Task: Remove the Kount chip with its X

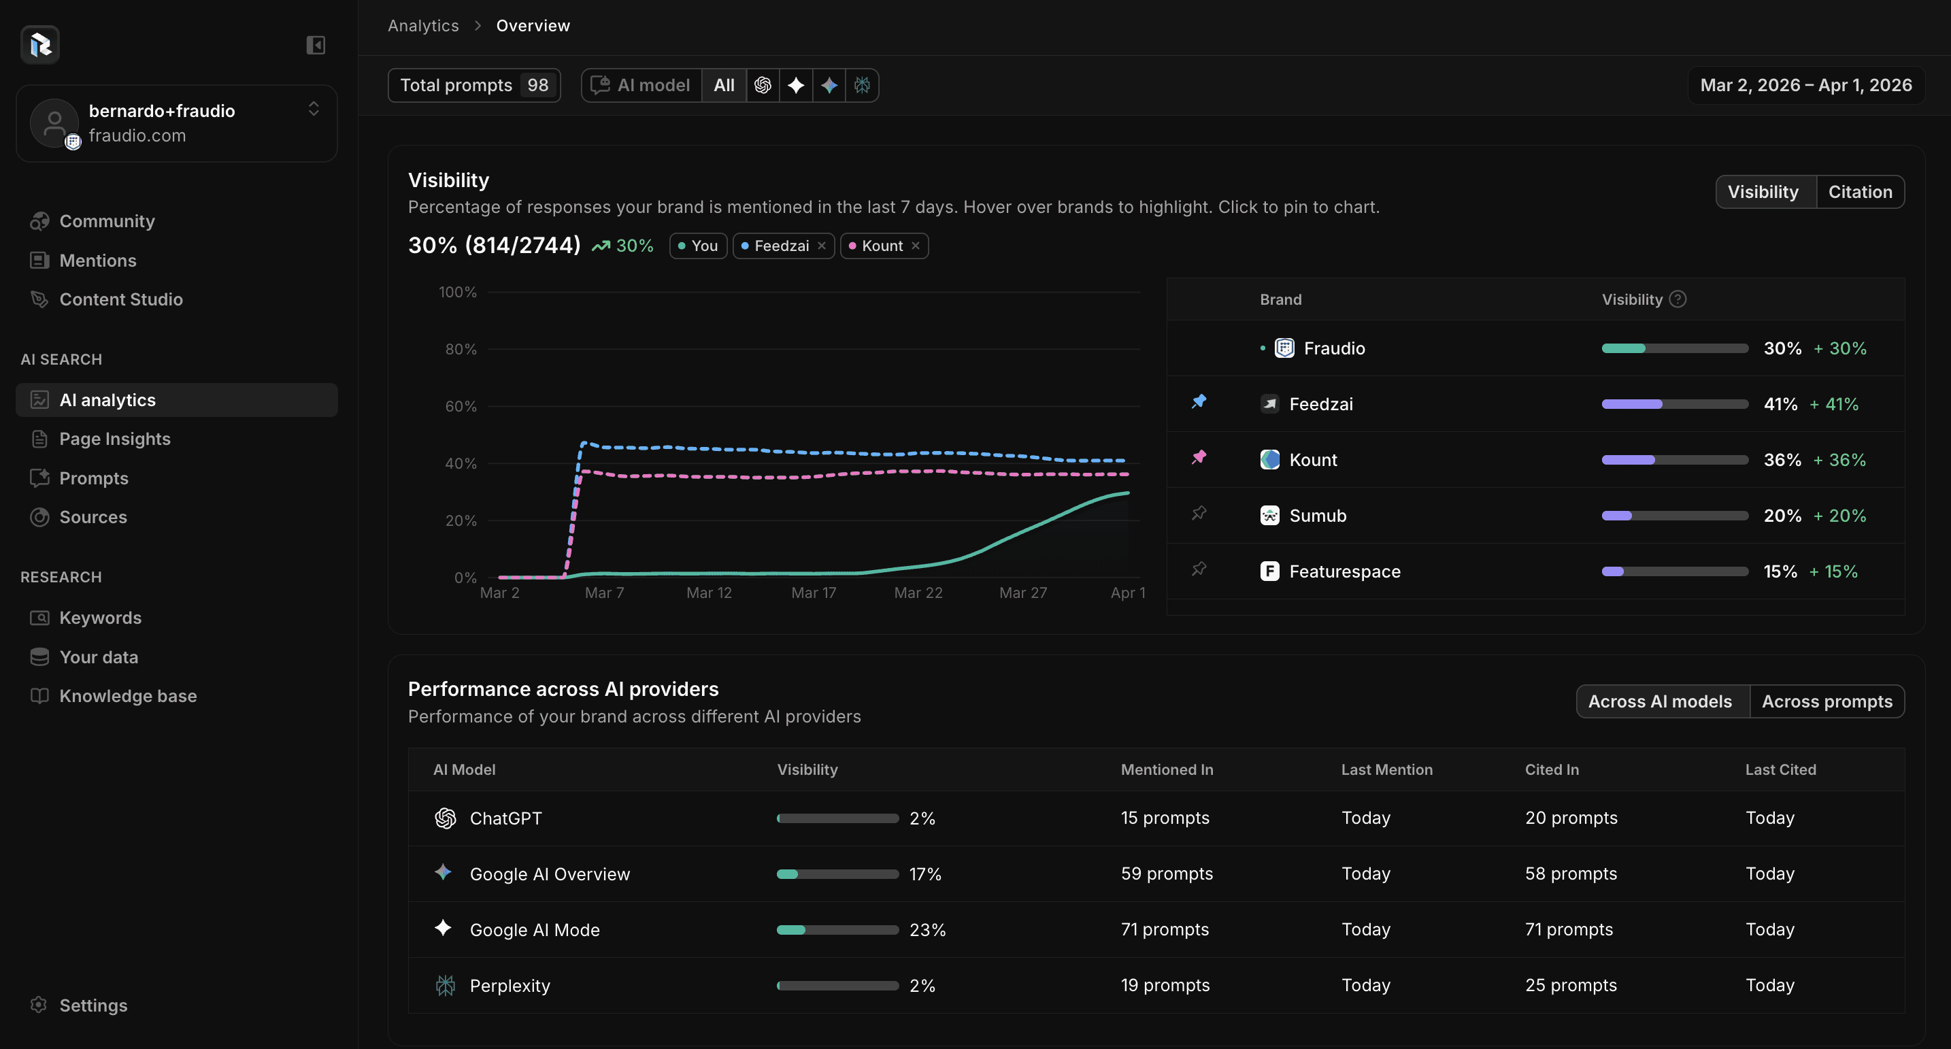Action: [916, 246]
